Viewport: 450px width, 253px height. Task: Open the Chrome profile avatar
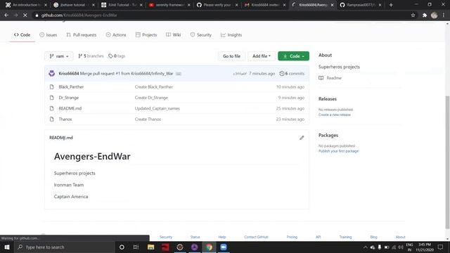435,15
